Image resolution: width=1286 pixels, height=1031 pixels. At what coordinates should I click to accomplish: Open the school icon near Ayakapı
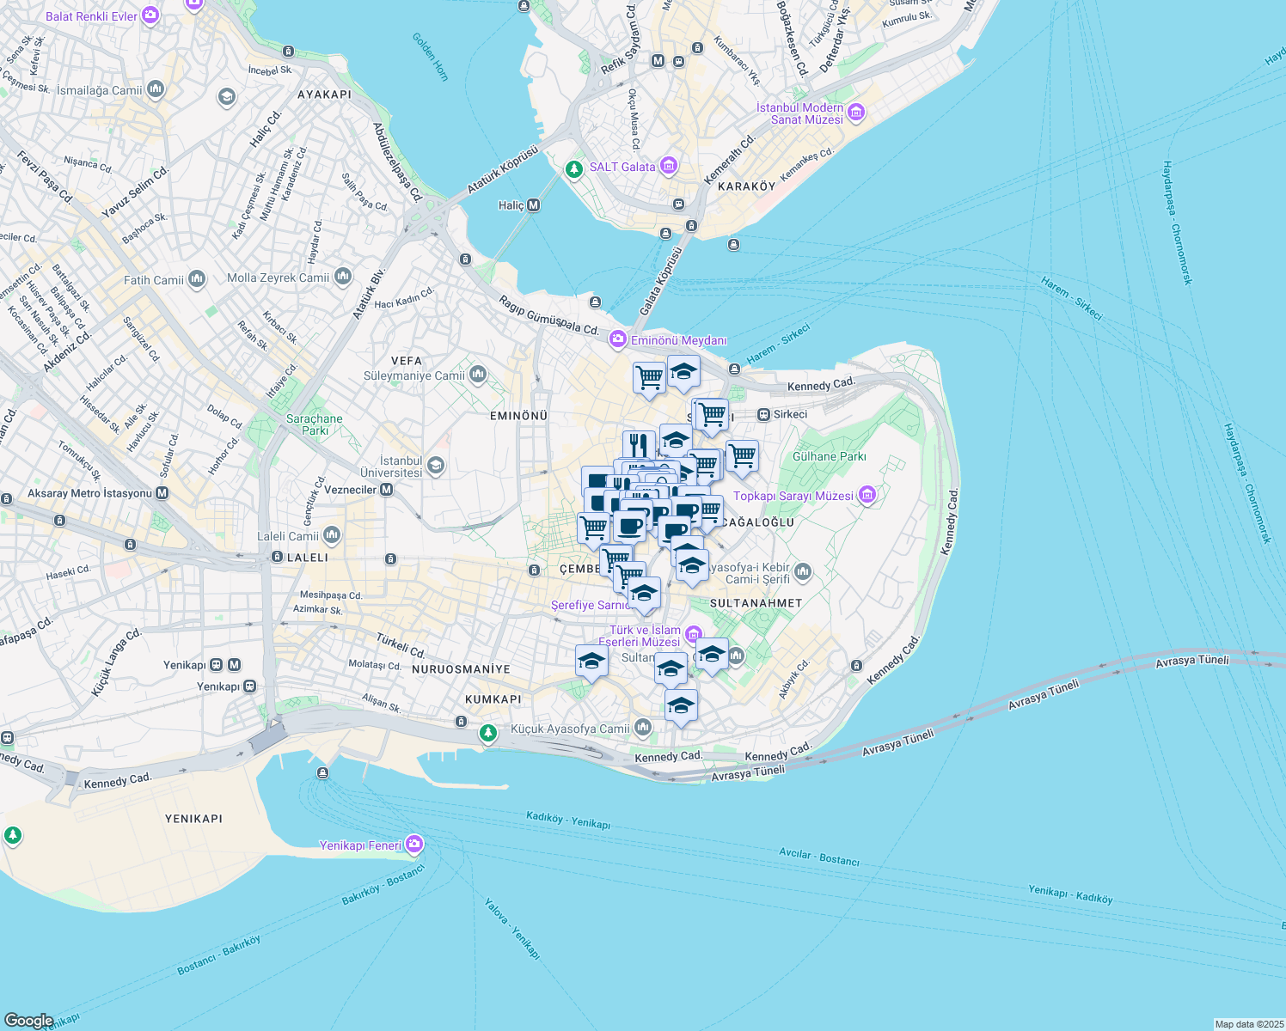[x=227, y=97]
